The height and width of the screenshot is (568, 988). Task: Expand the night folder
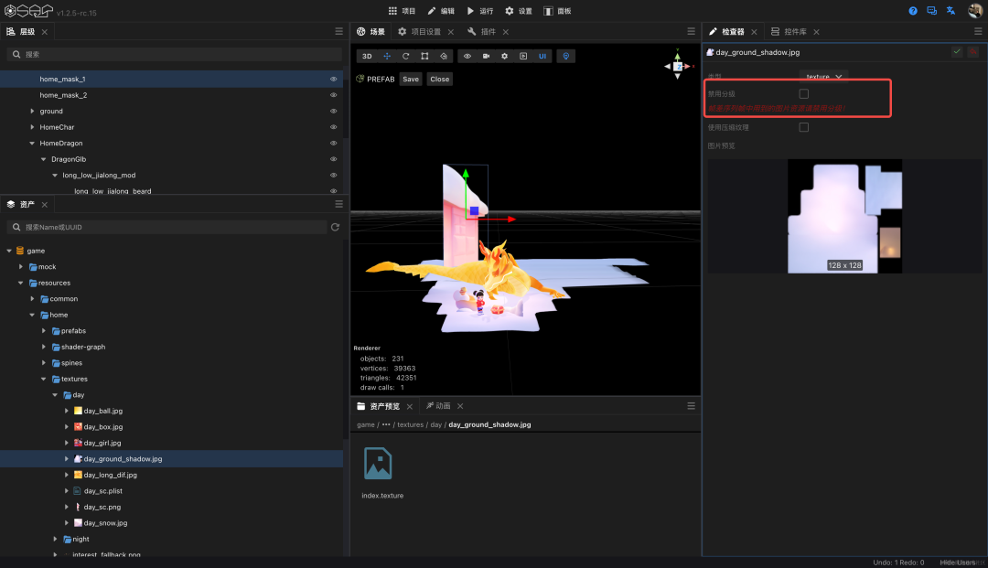(x=55, y=539)
